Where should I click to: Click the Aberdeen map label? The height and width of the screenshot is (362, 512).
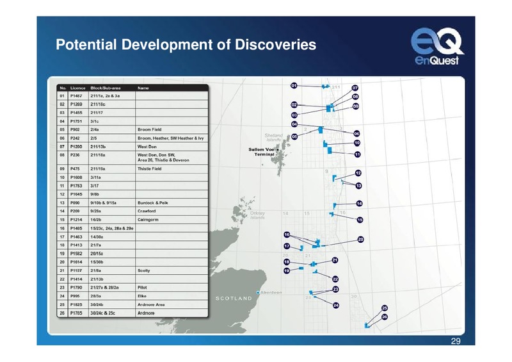click(x=271, y=292)
